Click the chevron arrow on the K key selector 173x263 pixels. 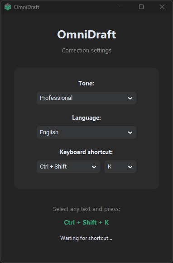point(130,167)
